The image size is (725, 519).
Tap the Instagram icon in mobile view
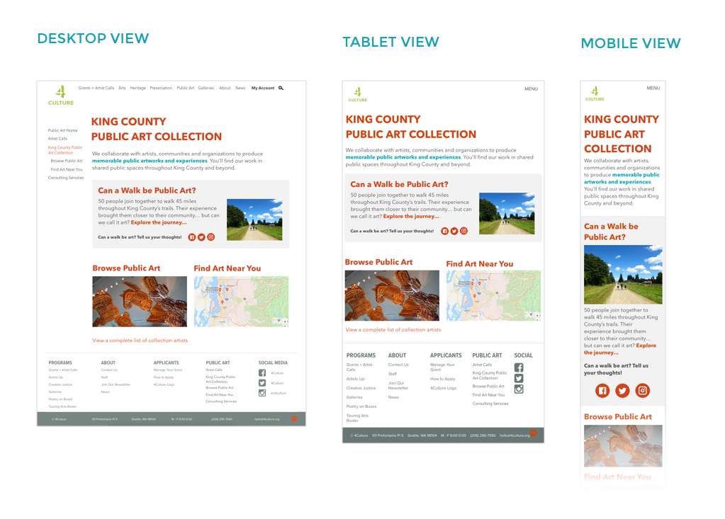(643, 391)
